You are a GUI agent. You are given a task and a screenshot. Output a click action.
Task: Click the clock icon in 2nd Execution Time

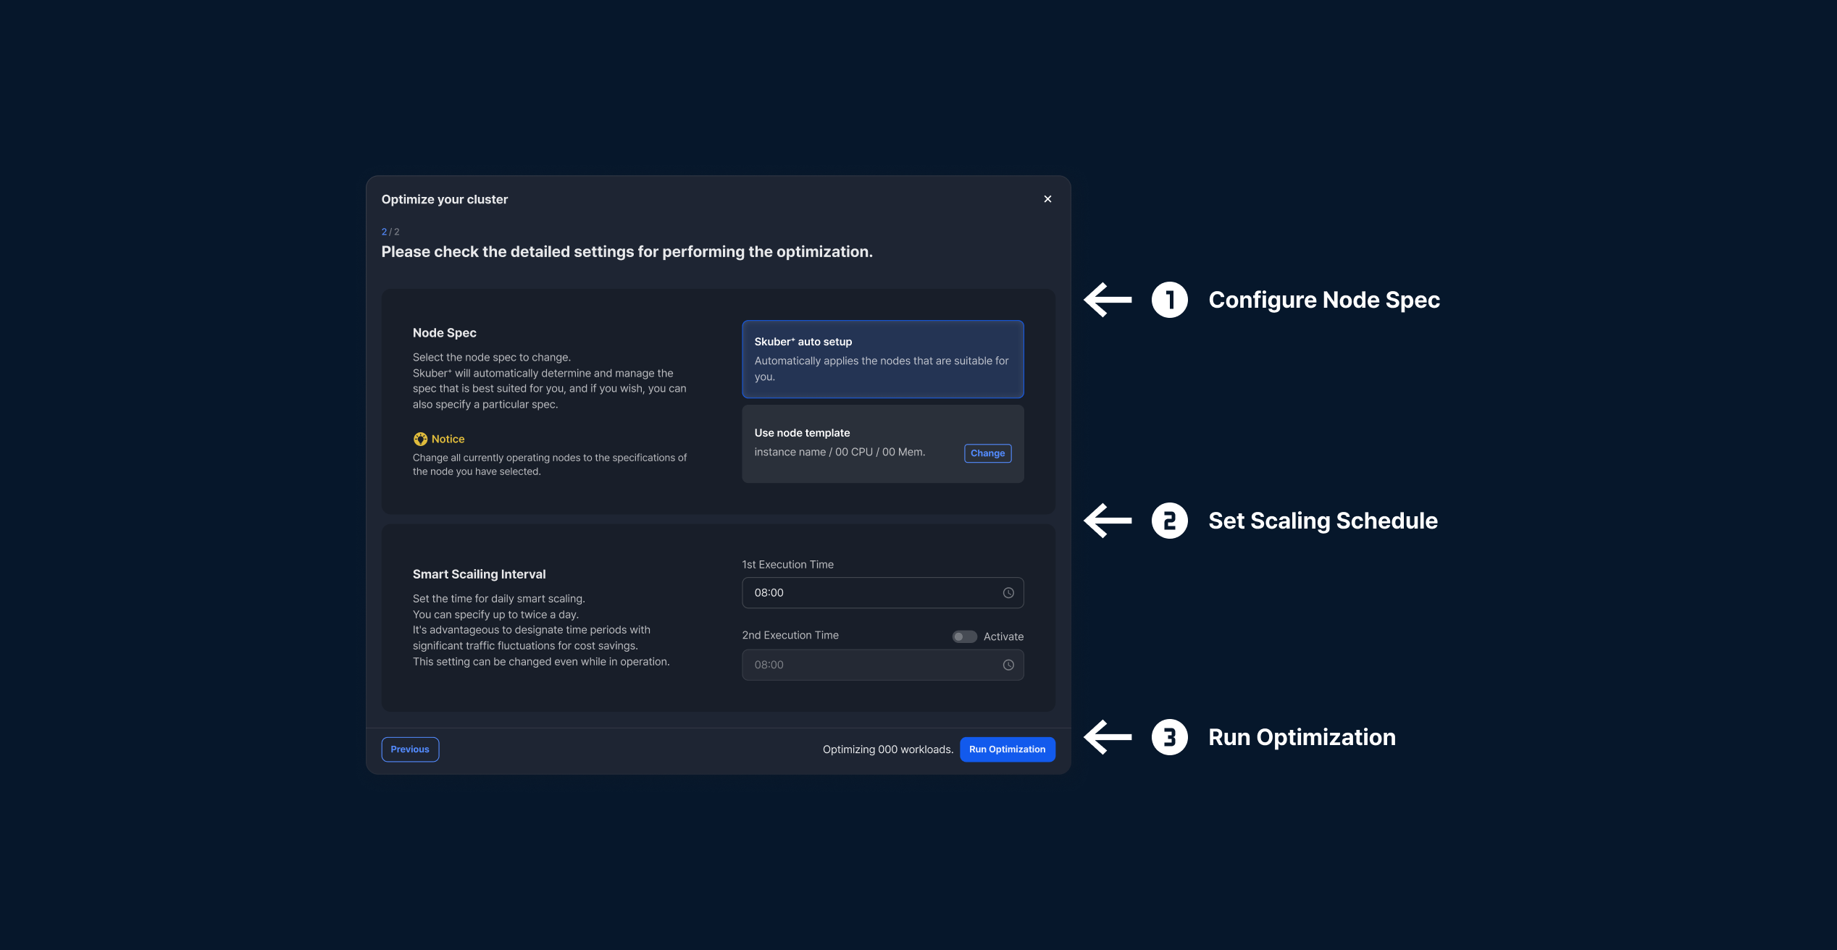pyautogui.click(x=1008, y=665)
